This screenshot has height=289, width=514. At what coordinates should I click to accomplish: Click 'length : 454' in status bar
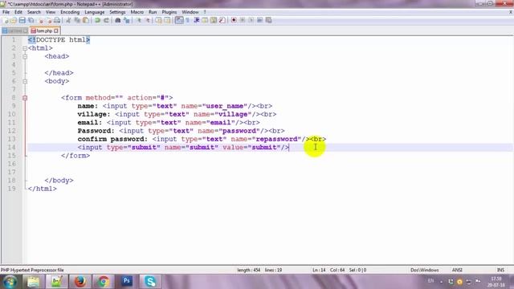tap(248, 271)
